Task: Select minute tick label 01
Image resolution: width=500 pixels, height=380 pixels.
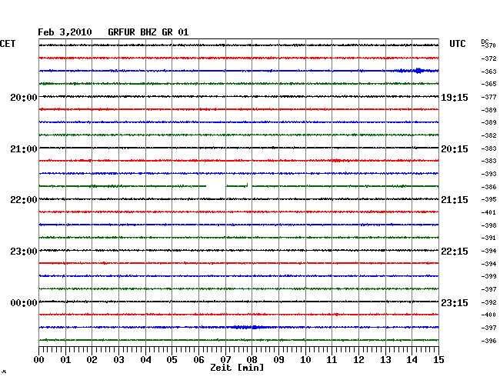Action: tap(65, 360)
